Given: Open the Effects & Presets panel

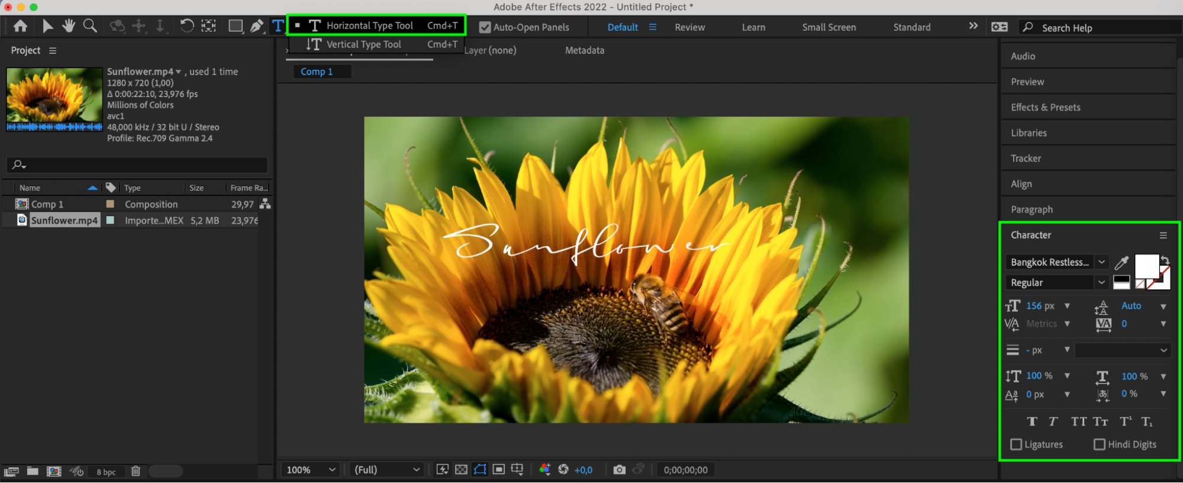Looking at the screenshot, I should tap(1045, 107).
